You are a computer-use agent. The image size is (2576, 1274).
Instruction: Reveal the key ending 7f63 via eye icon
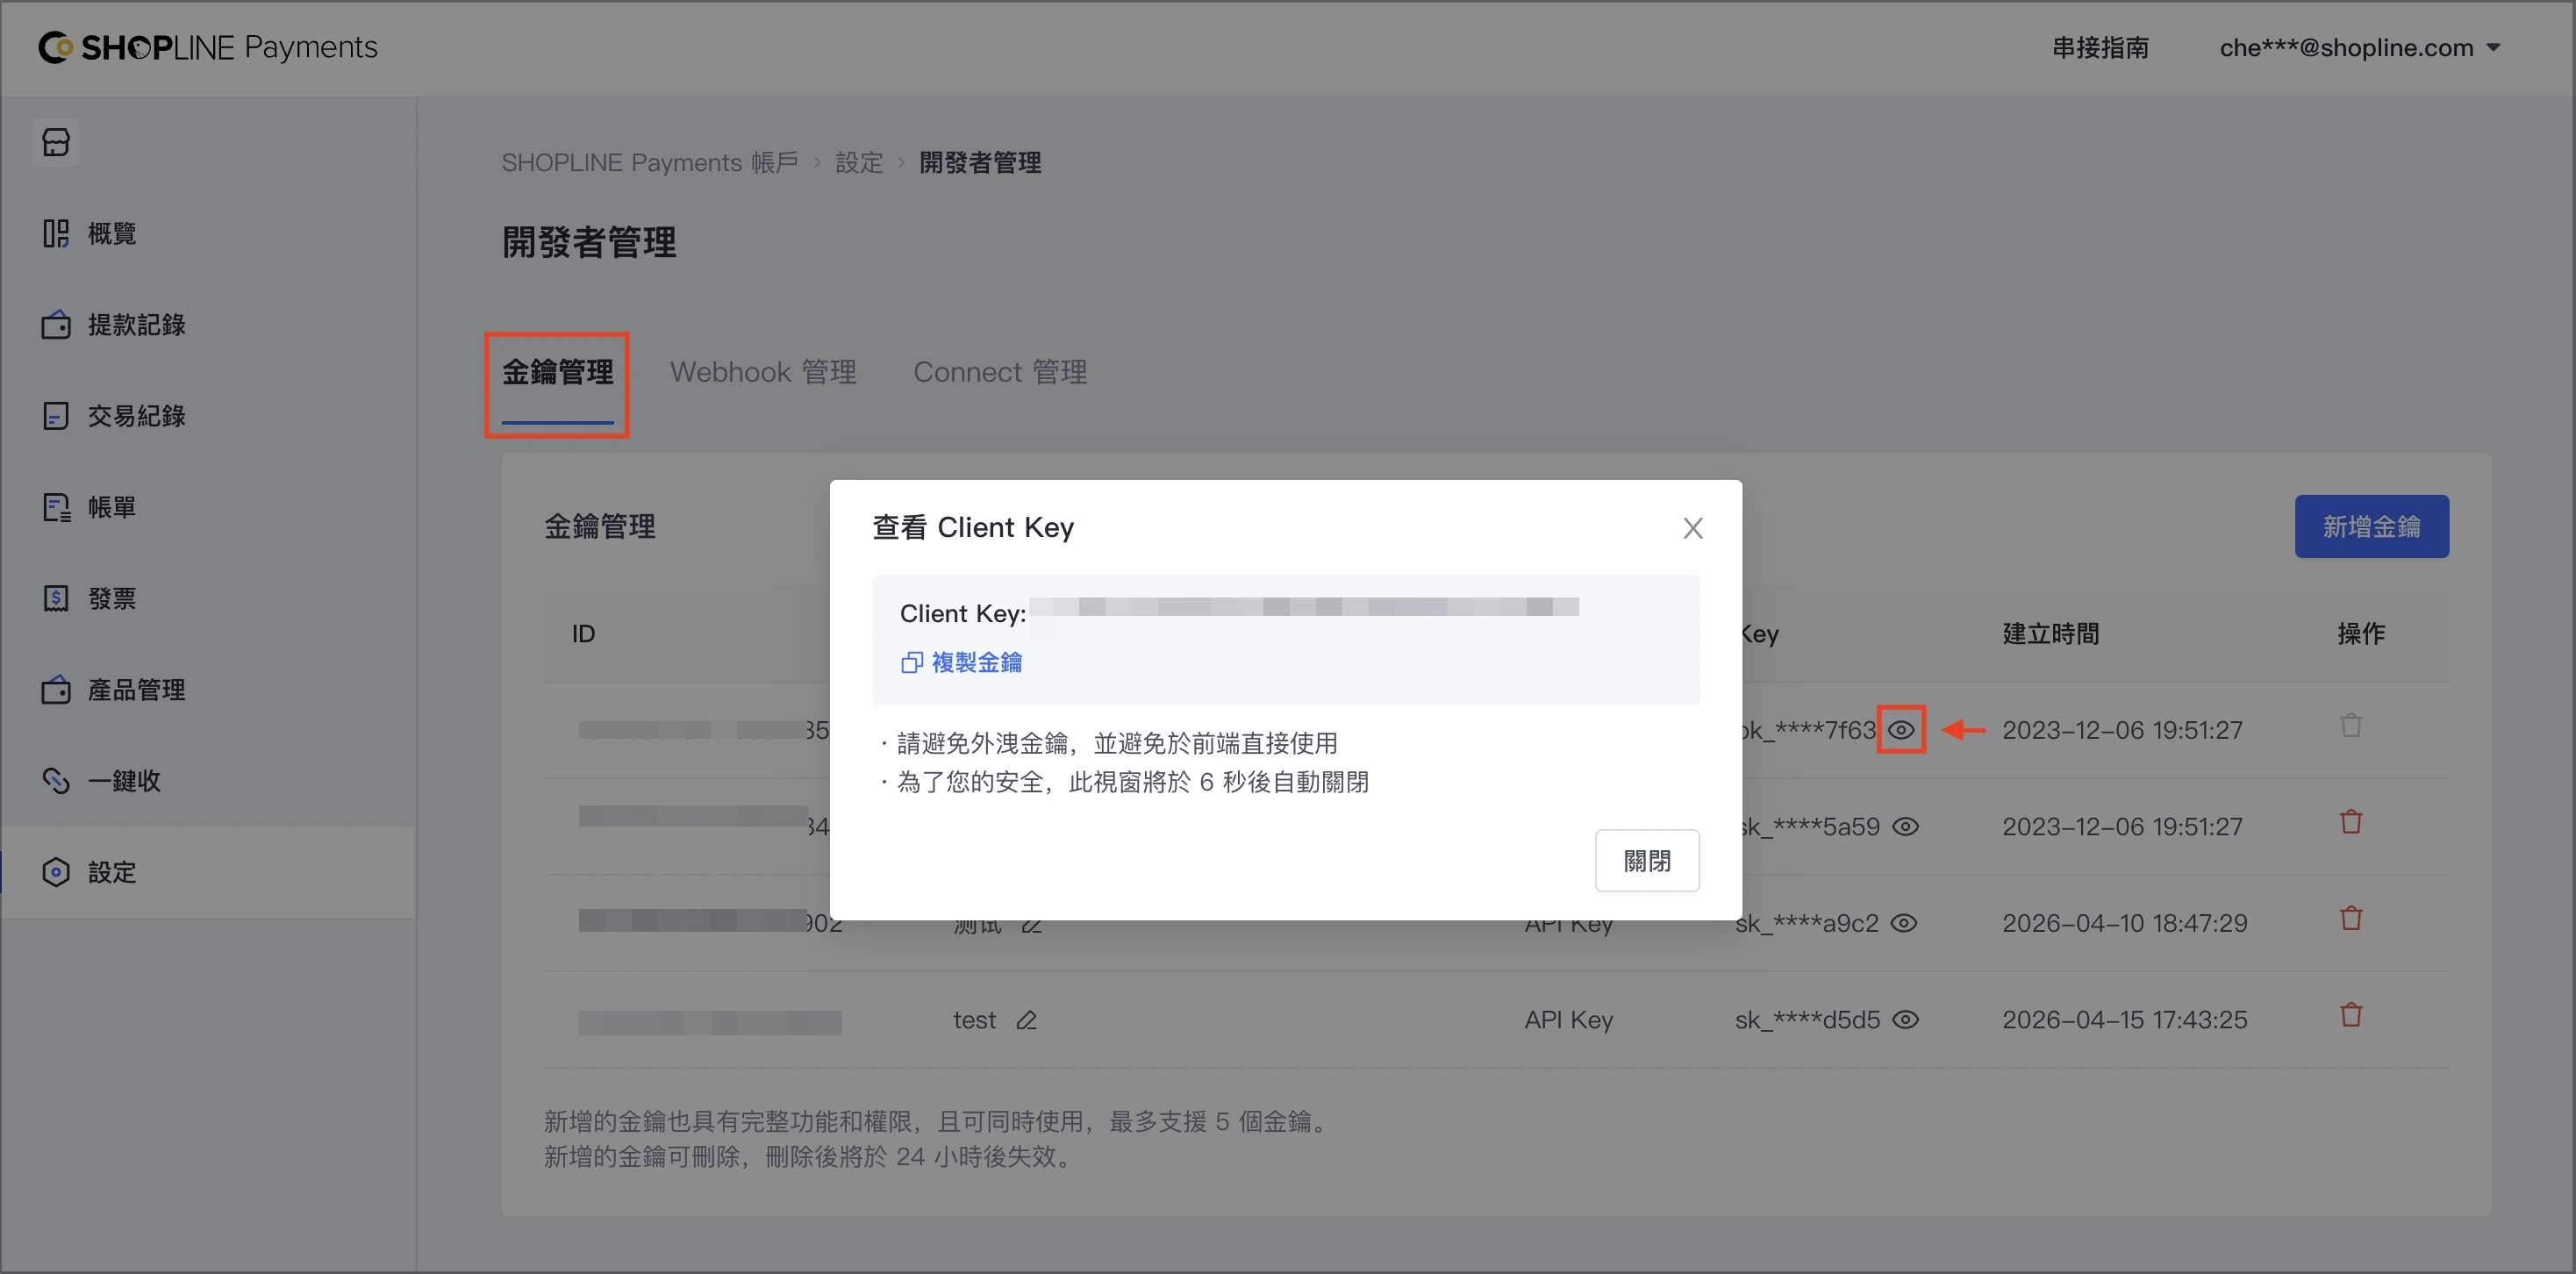[1901, 730]
